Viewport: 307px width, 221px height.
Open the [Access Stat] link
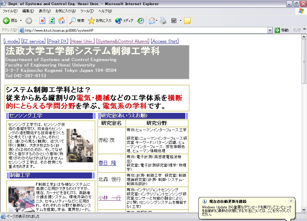point(165,41)
